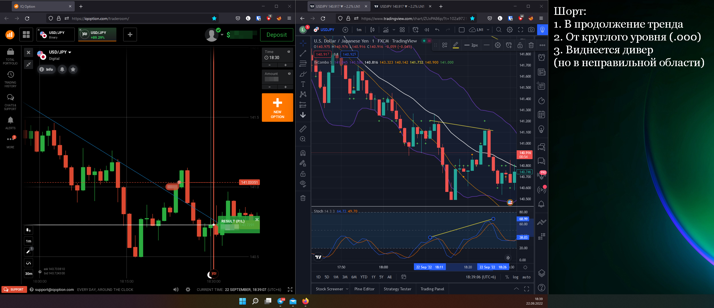Image resolution: width=714 pixels, height=308 pixels.
Task: Open TradingView quick search
Action: [x=499, y=30]
